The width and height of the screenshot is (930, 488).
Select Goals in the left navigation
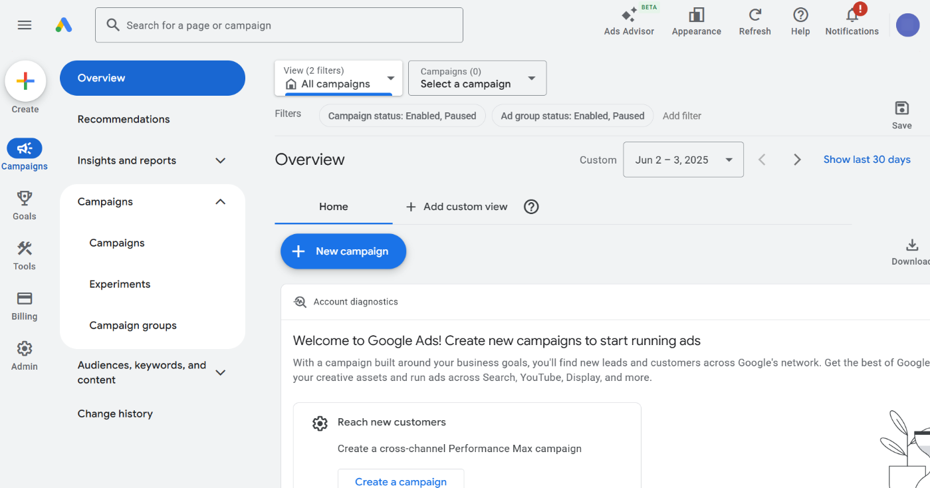click(24, 204)
